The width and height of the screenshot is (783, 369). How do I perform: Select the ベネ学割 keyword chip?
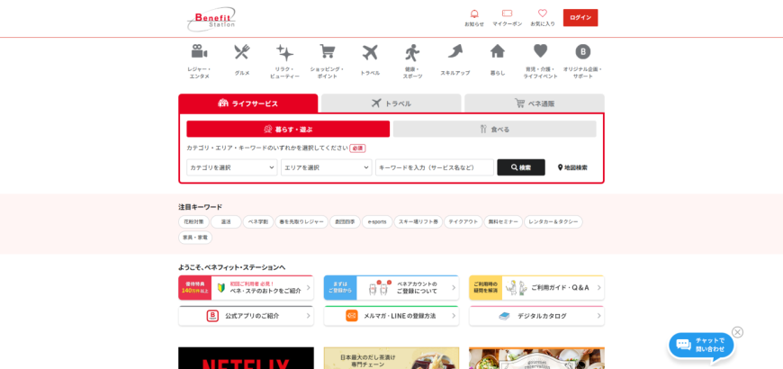click(258, 221)
